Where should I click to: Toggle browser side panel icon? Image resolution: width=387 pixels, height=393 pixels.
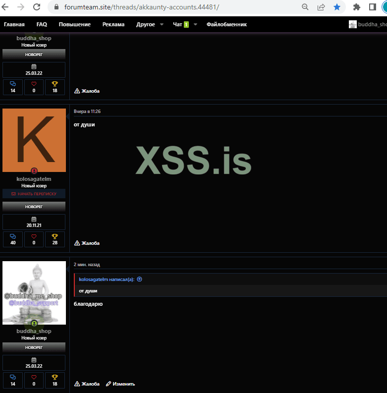[373, 7]
